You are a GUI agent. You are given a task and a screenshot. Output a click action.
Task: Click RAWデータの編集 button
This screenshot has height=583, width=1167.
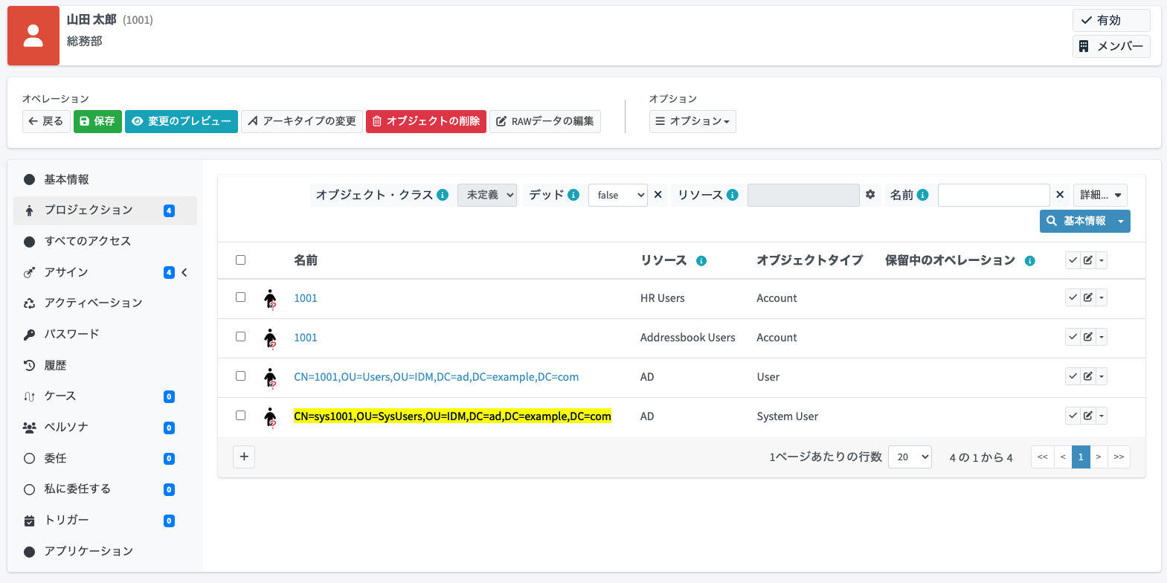click(545, 121)
